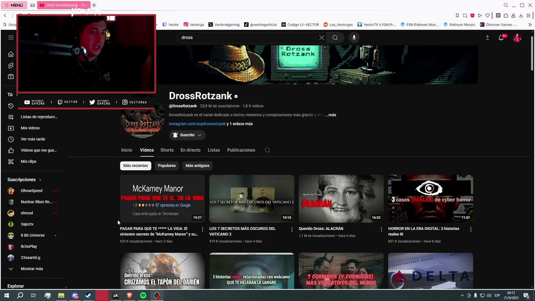The height and width of the screenshot is (301, 535).
Task: Switch to the En directo channel tab
Action: [190, 150]
